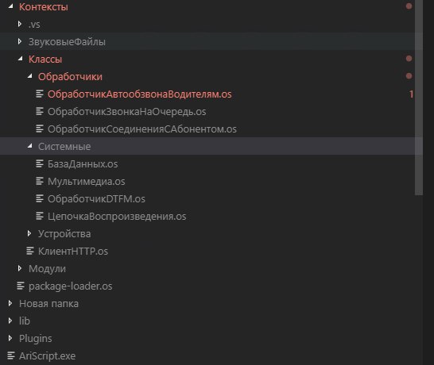Click the explorer vertical scrollbar thumb
Screen dimensions: 434x365
click(x=419, y=98)
